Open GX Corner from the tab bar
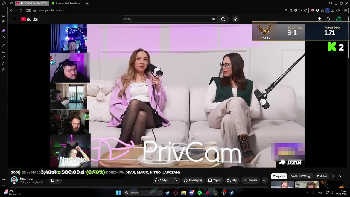The height and width of the screenshot is (197, 350). coord(11,3)
